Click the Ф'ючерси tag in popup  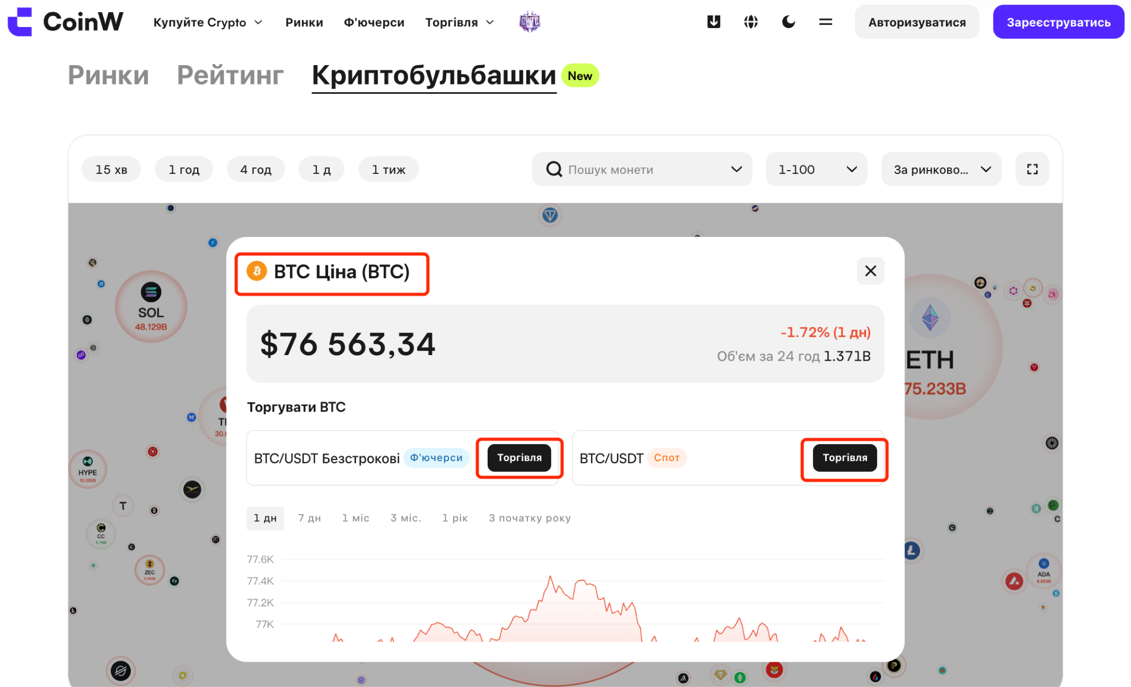coord(436,458)
